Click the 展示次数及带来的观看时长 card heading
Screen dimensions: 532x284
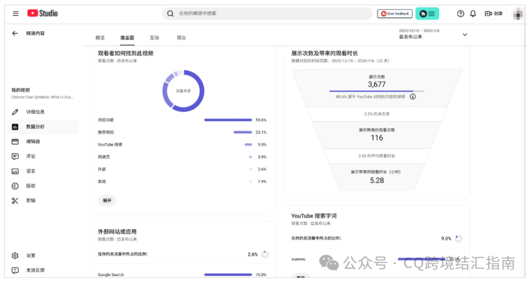pos(324,53)
